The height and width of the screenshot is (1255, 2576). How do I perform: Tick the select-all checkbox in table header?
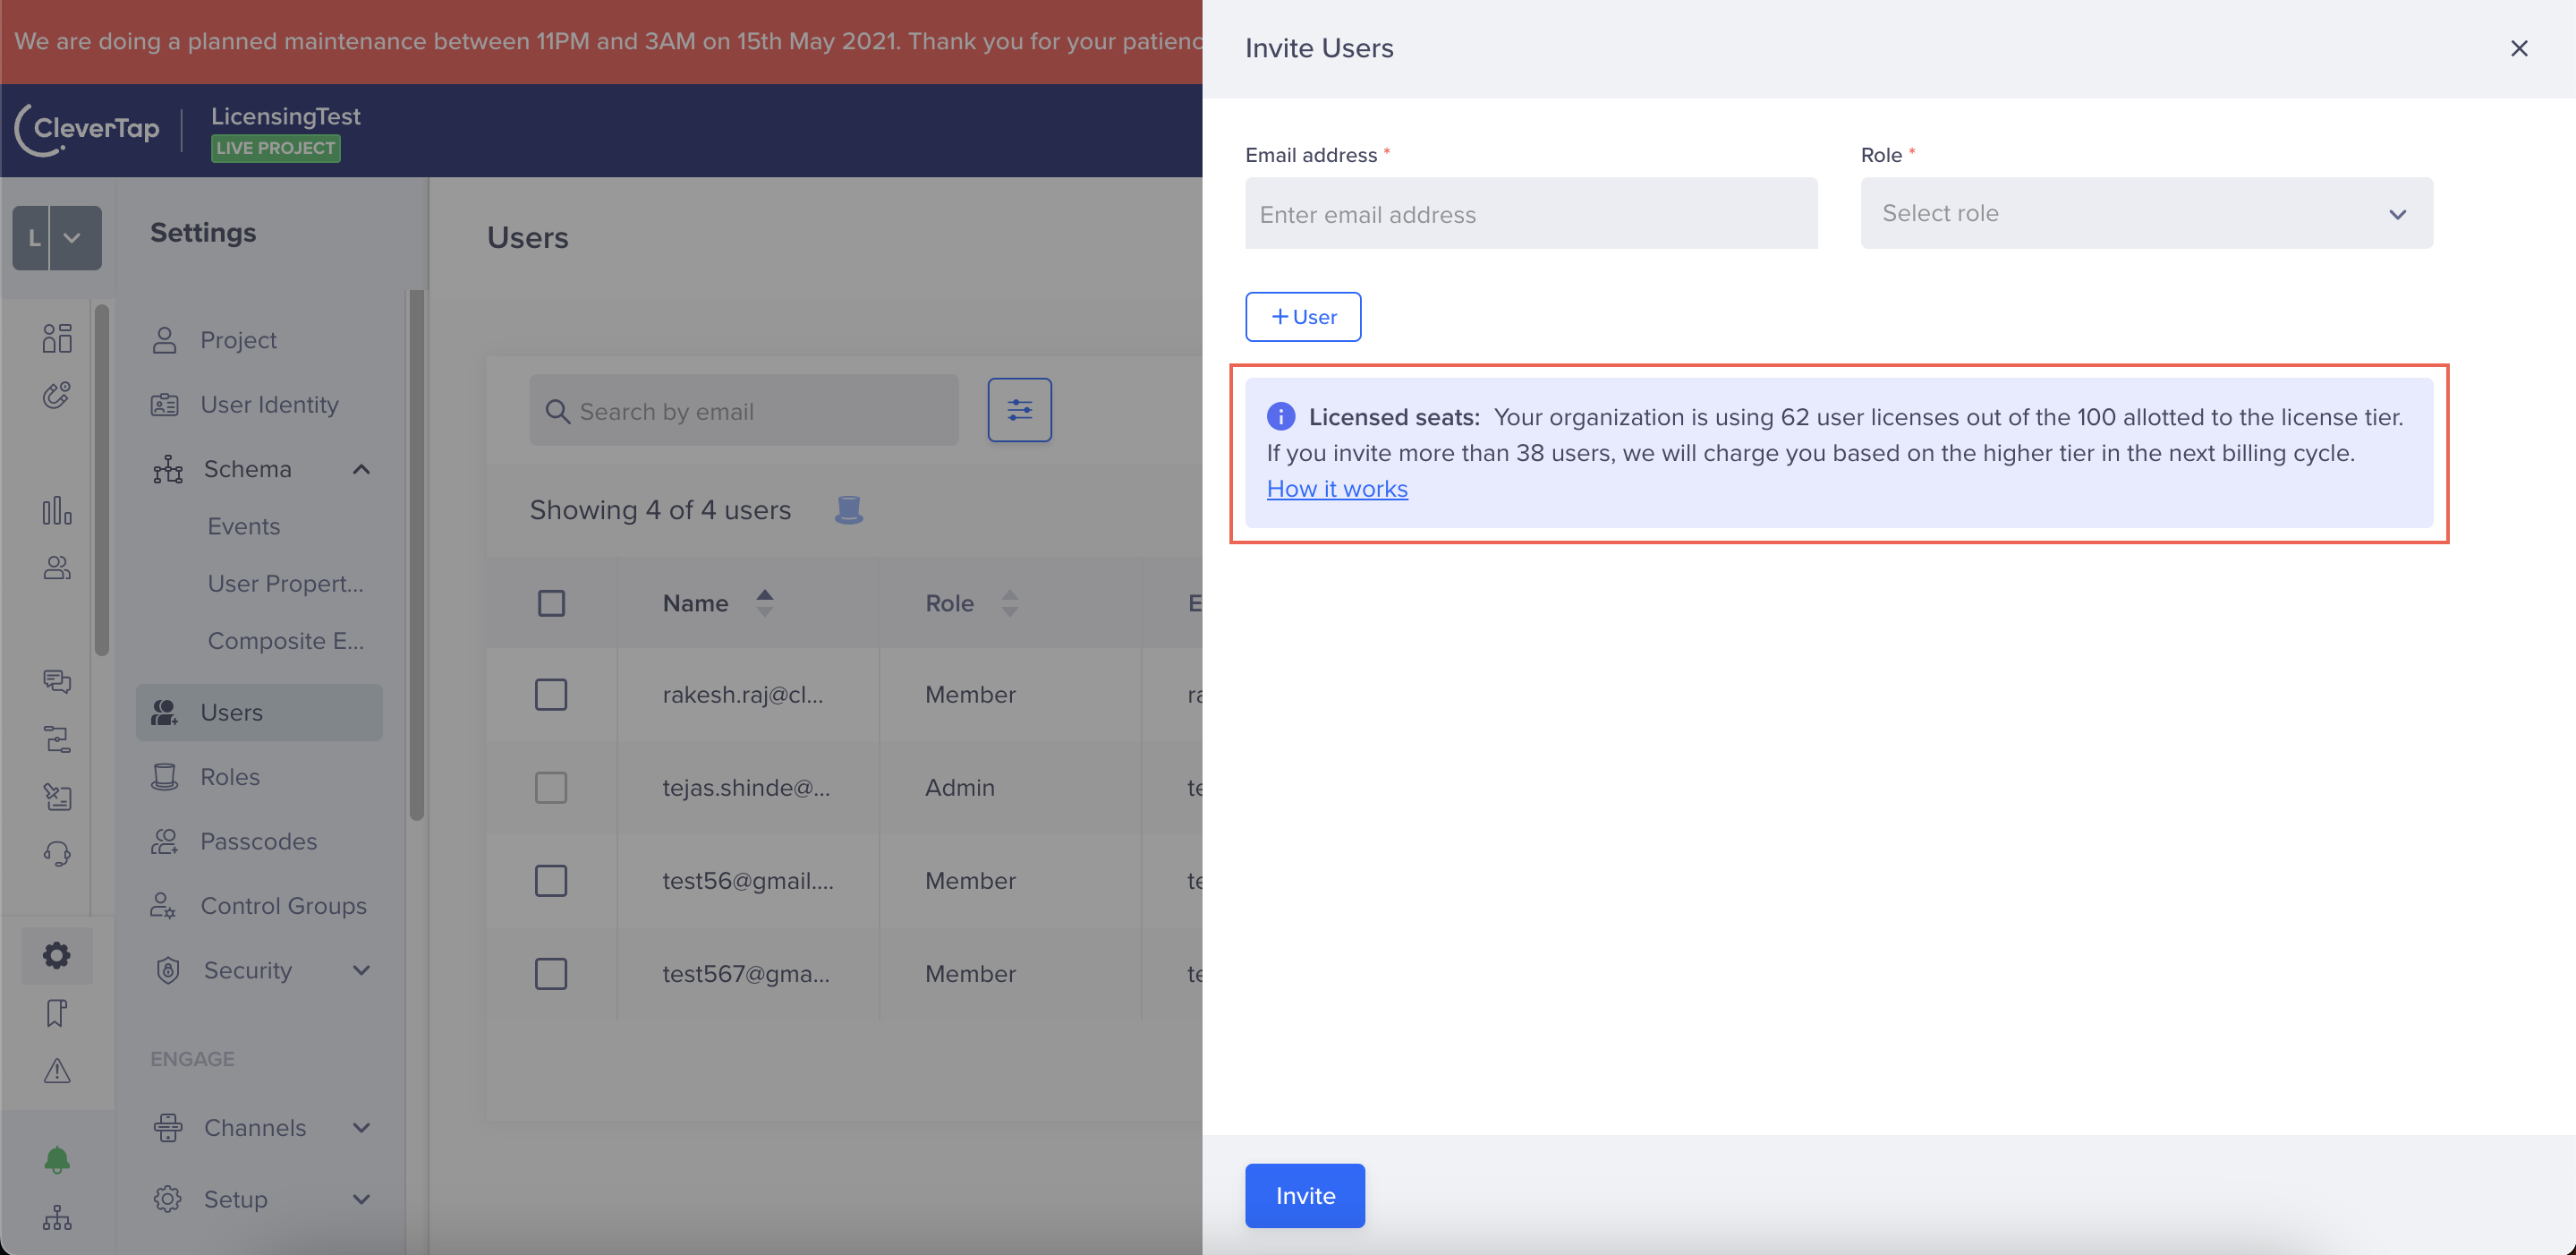point(551,603)
